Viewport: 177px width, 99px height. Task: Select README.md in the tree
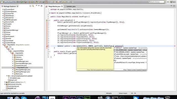pyautogui.click(x=12, y=88)
